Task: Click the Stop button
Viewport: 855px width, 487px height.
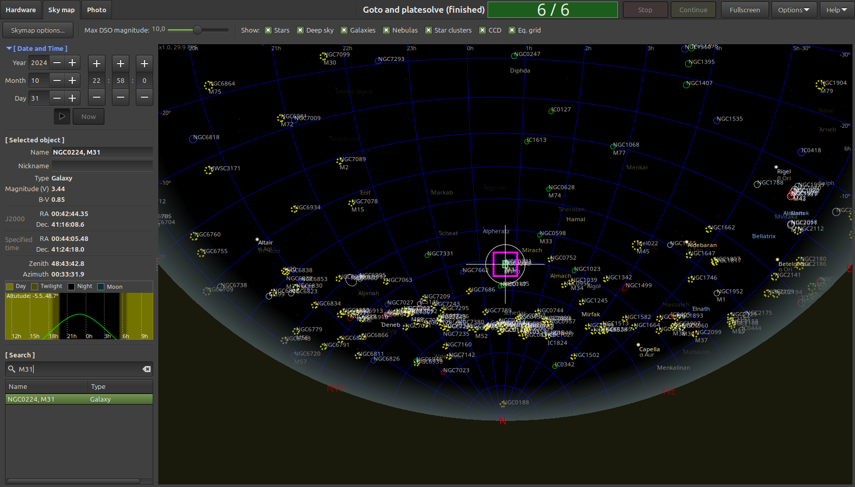Action: (645, 10)
